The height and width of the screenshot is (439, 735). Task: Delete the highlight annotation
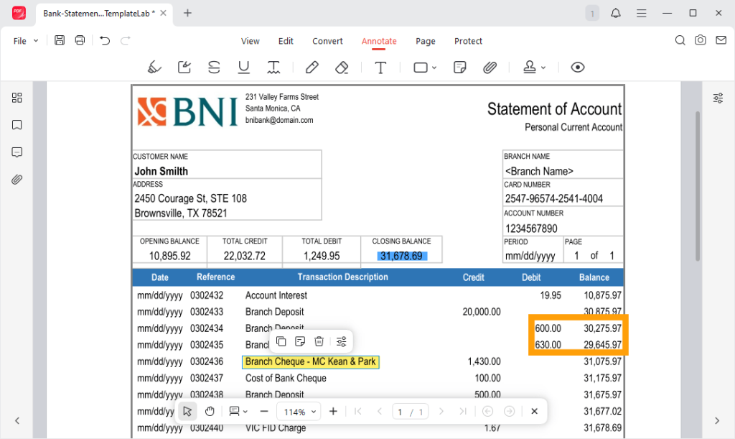[x=319, y=341]
